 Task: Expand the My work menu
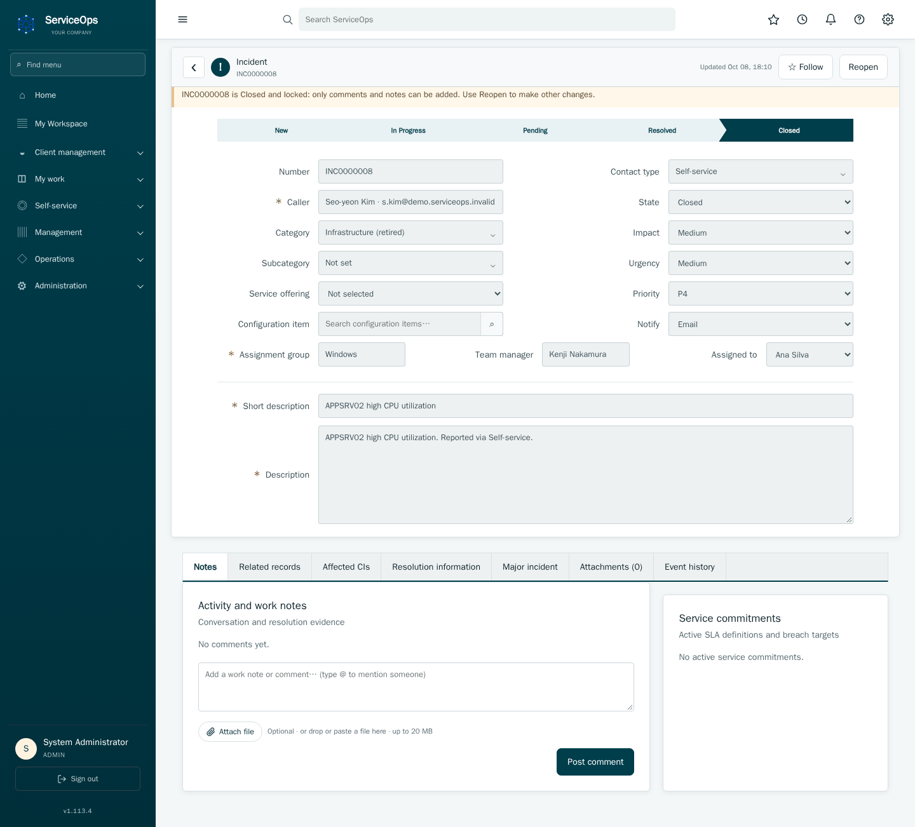[78, 179]
